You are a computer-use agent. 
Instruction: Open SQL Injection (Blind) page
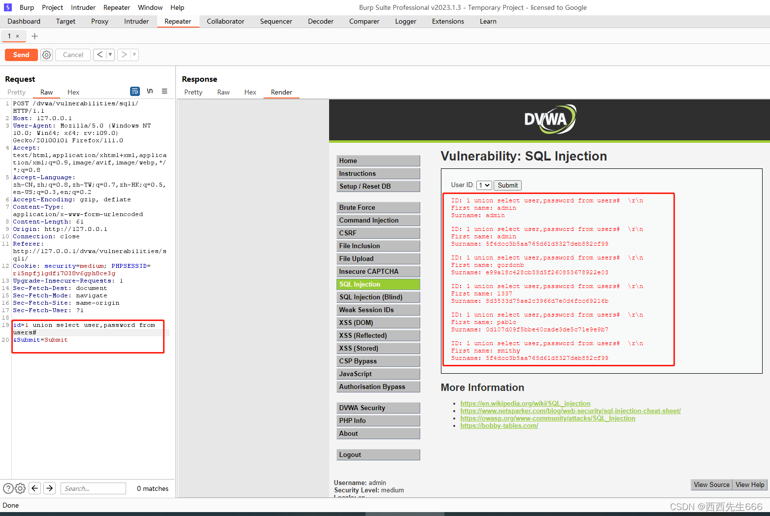coord(378,297)
